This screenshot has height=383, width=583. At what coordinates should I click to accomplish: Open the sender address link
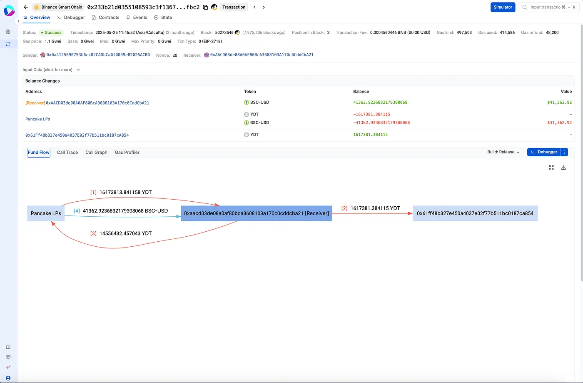click(x=98, y=55)
